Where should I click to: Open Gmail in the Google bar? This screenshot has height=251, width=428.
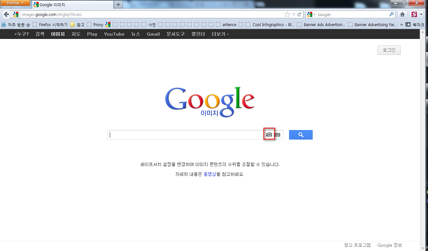[x=153, y=34]
